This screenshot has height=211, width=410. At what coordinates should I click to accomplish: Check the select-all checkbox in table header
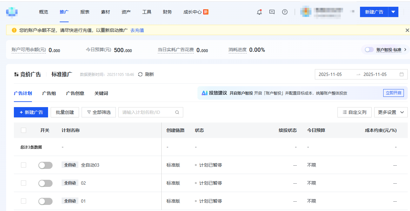24,130
